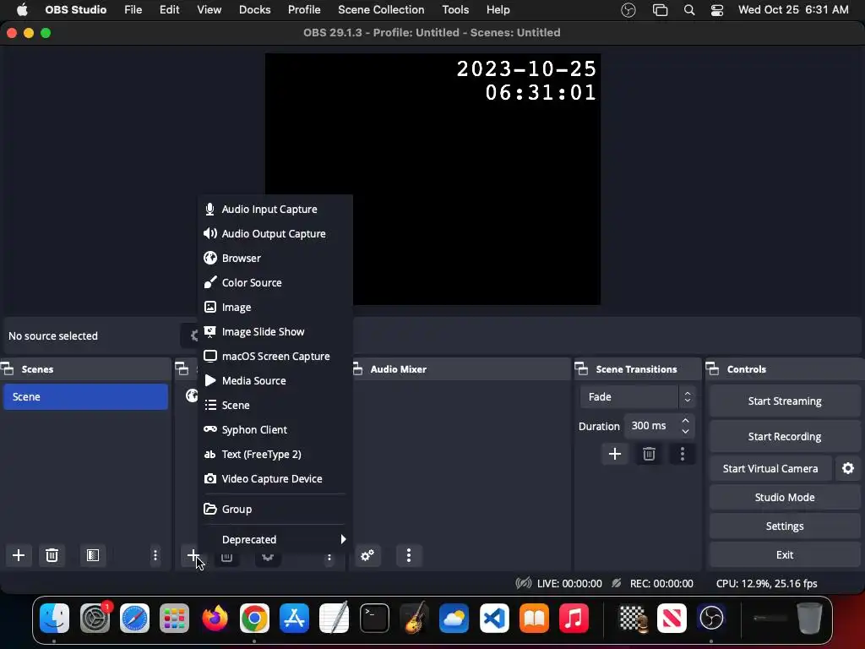Open the Scene Collection menu
Viewport: 865px width, 649px height.
point(381,10)
